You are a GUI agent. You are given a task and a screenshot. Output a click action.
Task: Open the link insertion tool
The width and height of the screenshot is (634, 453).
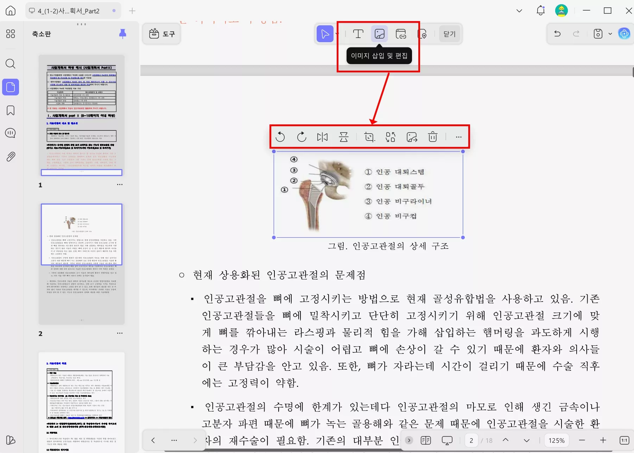pyautogui.click(x=401, y=34)
